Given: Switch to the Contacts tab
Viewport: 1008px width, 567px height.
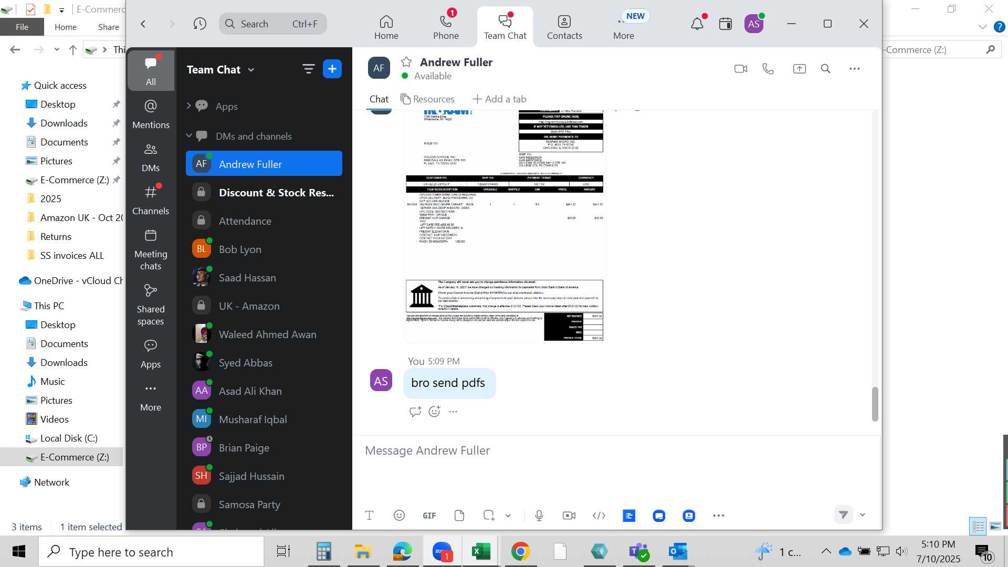Looking at the screenshot, I should pos(564,27).
